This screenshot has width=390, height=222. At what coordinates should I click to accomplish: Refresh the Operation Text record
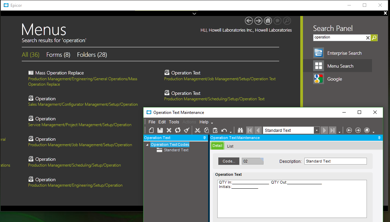click(x=177, y=130)
